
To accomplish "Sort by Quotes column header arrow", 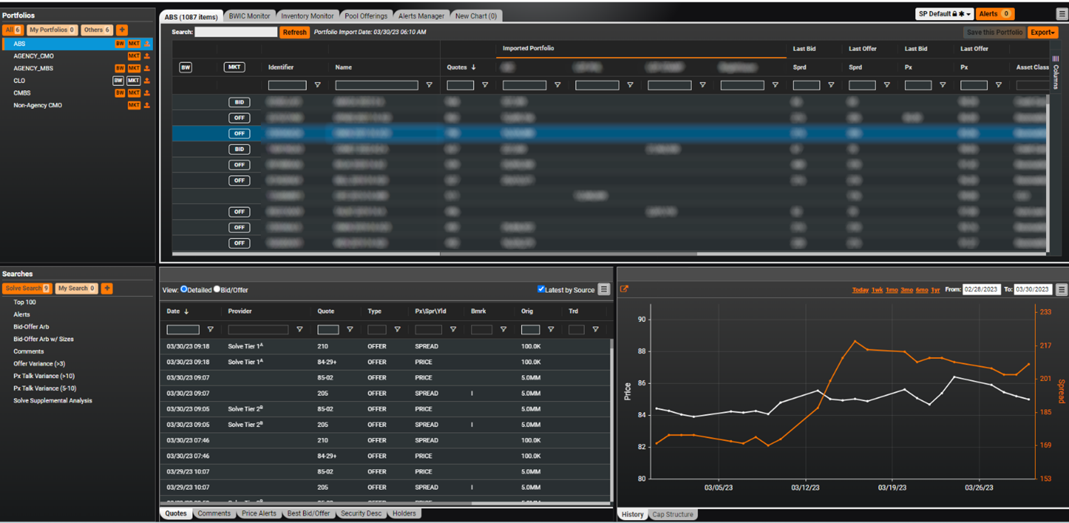I will [x=474, y=67].
